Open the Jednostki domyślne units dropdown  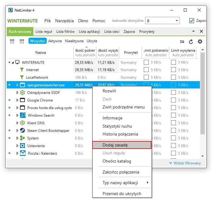pos(162,21)
